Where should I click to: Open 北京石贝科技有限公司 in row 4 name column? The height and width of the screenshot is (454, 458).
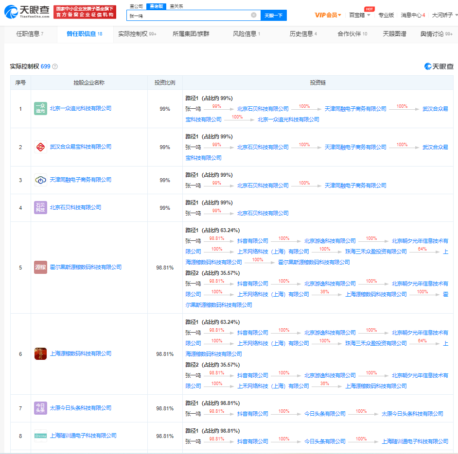click(x=75, y=207)
